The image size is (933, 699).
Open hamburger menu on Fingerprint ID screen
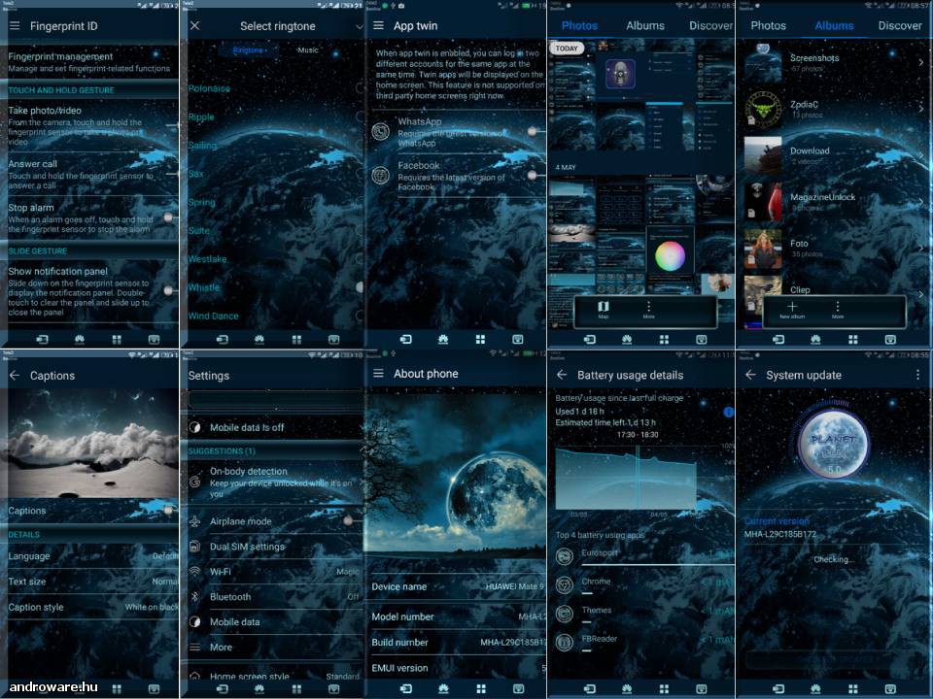15,26
